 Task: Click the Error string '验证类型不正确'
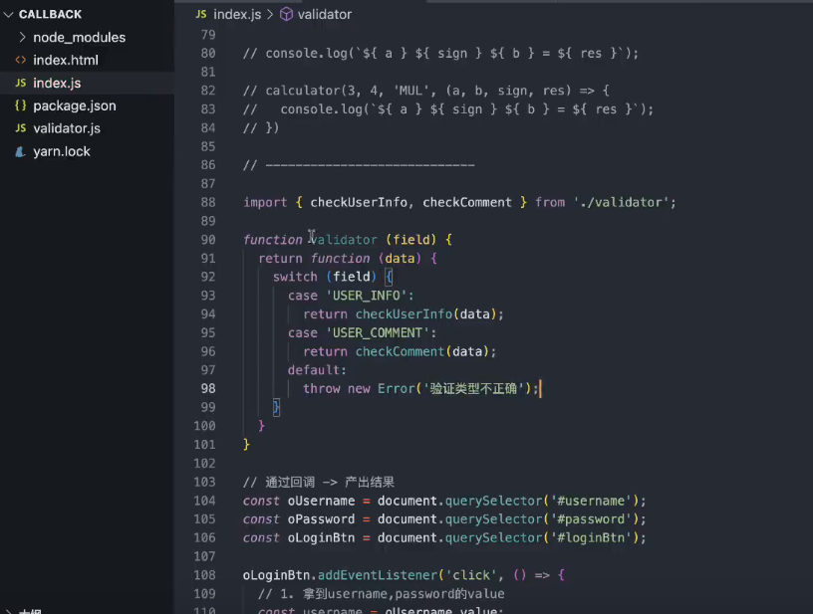coord(474,389)
